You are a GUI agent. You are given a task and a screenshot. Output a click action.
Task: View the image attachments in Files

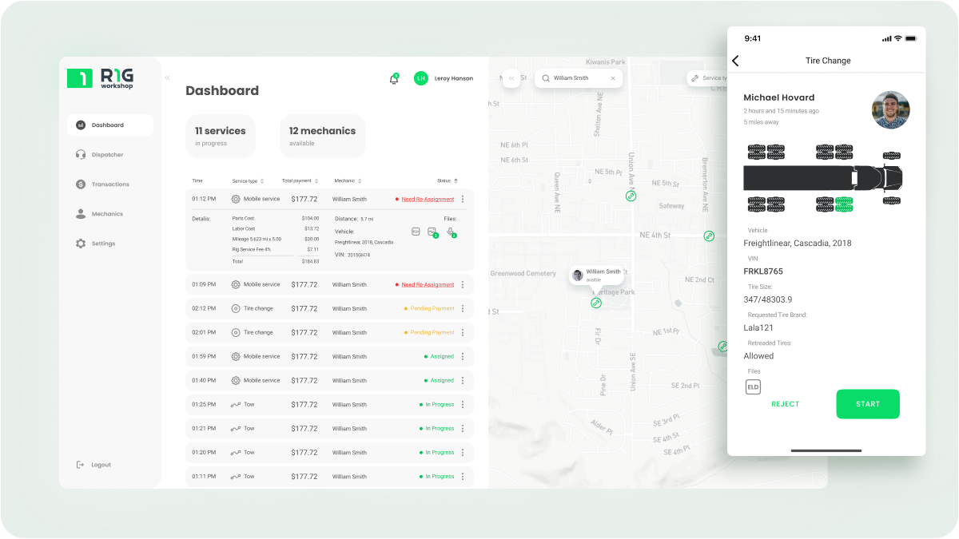[432, 232]
